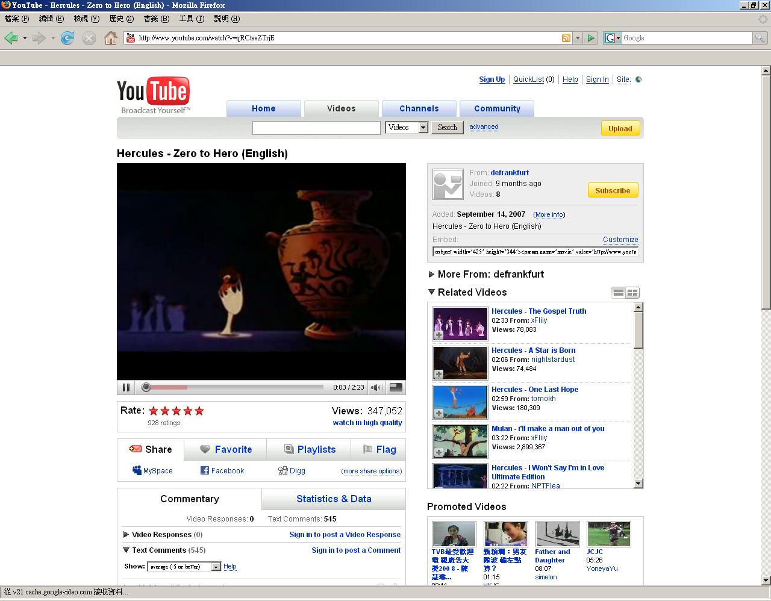Select the Playlists tab
The width and height of the screenshot is (771, 601).
pyautogui.click(x=310, y=449)
